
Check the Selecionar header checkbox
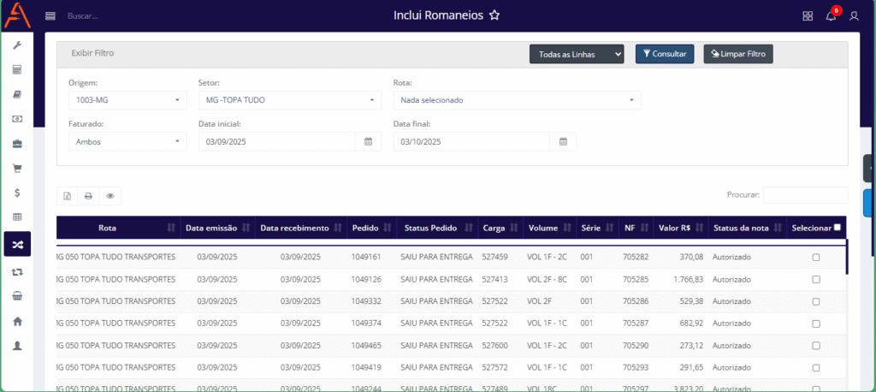coord(838,228)
